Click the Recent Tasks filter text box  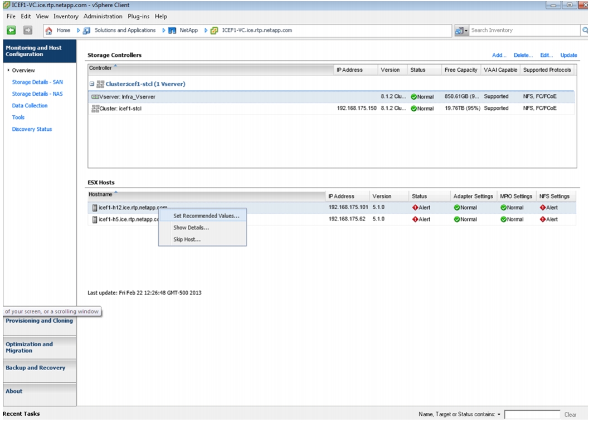532,415
